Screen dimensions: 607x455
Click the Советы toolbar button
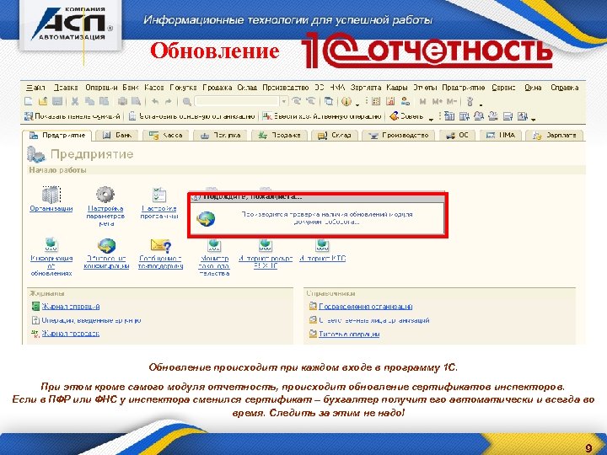click(406, 116)
